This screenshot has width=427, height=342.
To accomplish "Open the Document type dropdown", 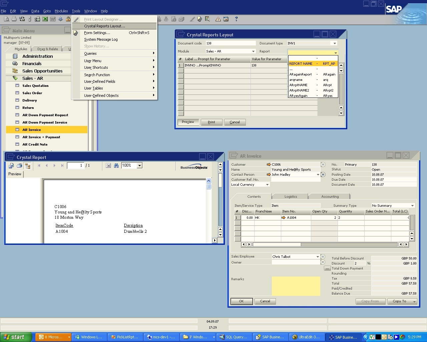I will click(335, 43).
